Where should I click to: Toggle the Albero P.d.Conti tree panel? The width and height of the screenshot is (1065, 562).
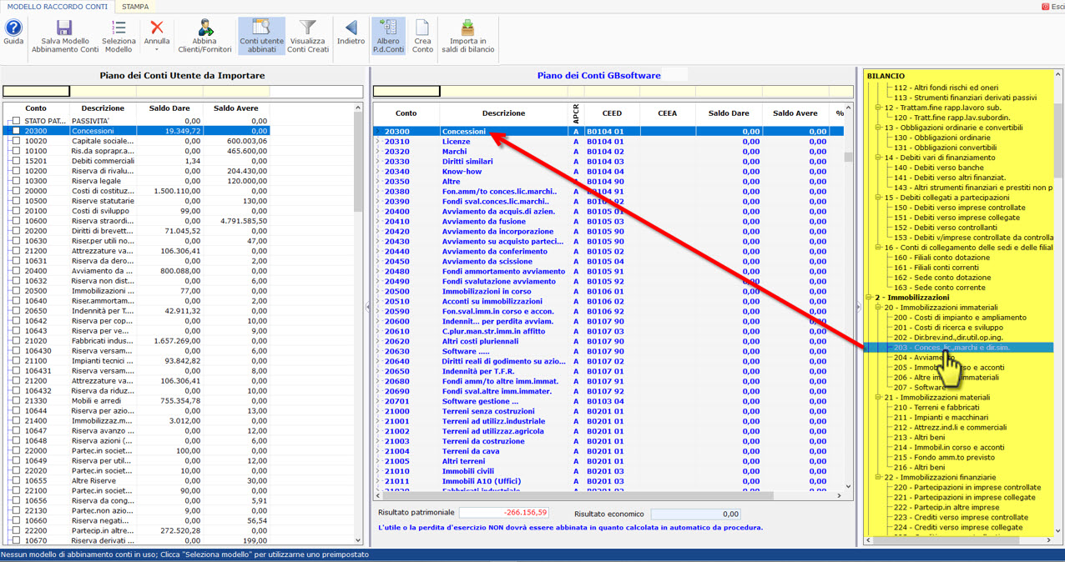(388, 36)
